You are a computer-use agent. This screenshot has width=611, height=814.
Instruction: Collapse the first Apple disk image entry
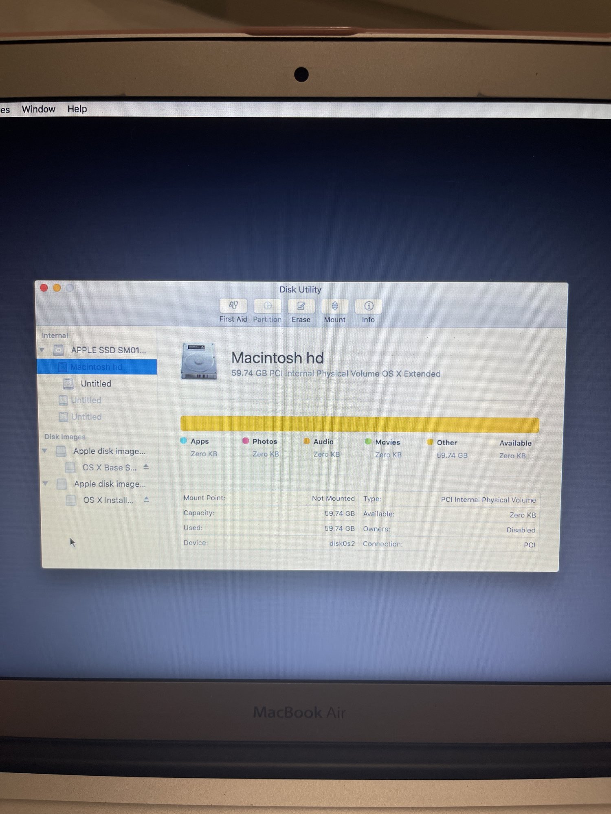[x=45, y=451]
